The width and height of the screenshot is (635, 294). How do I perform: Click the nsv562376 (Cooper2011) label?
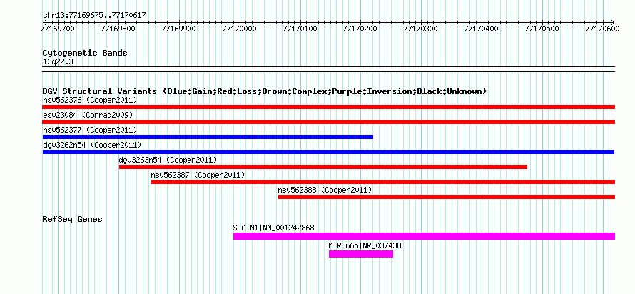click(90, 100)
